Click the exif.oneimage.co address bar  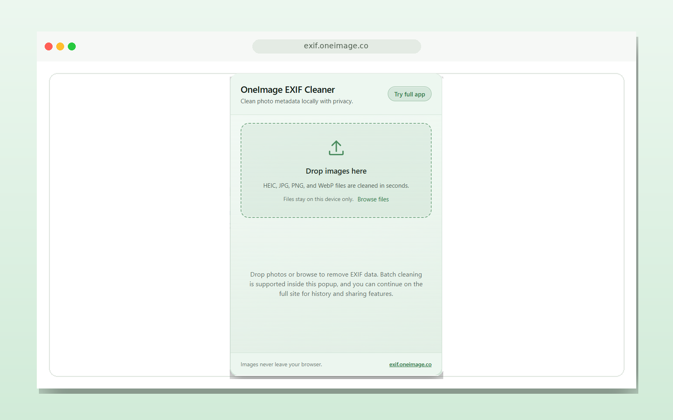pos(336,46)
